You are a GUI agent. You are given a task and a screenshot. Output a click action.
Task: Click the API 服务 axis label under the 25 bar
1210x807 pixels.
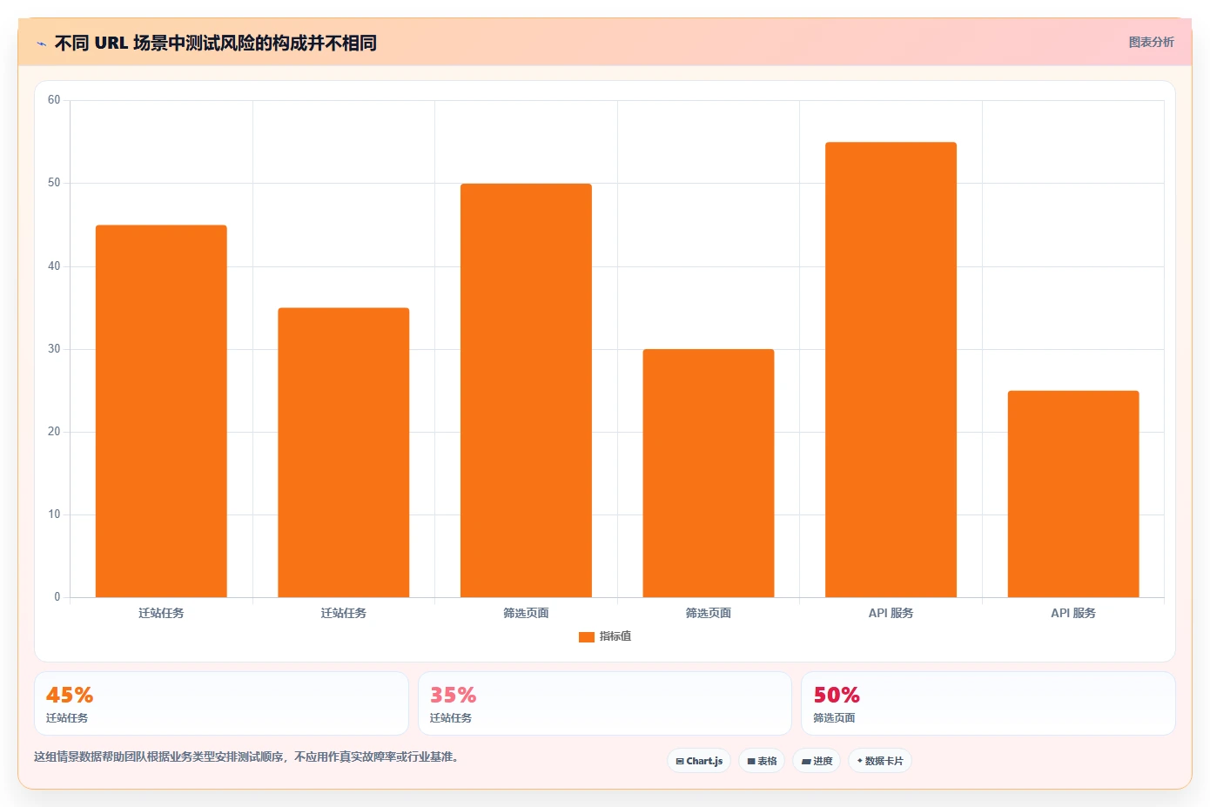pyautogui.click(x=1073, y=614)
